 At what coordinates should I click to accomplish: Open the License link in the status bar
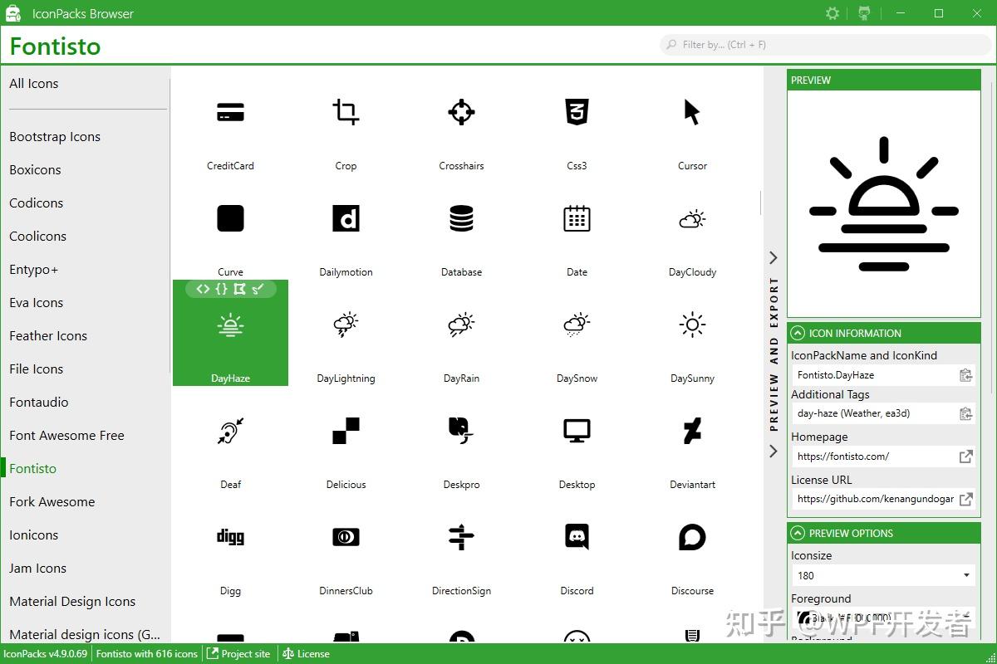click(306, 654)
